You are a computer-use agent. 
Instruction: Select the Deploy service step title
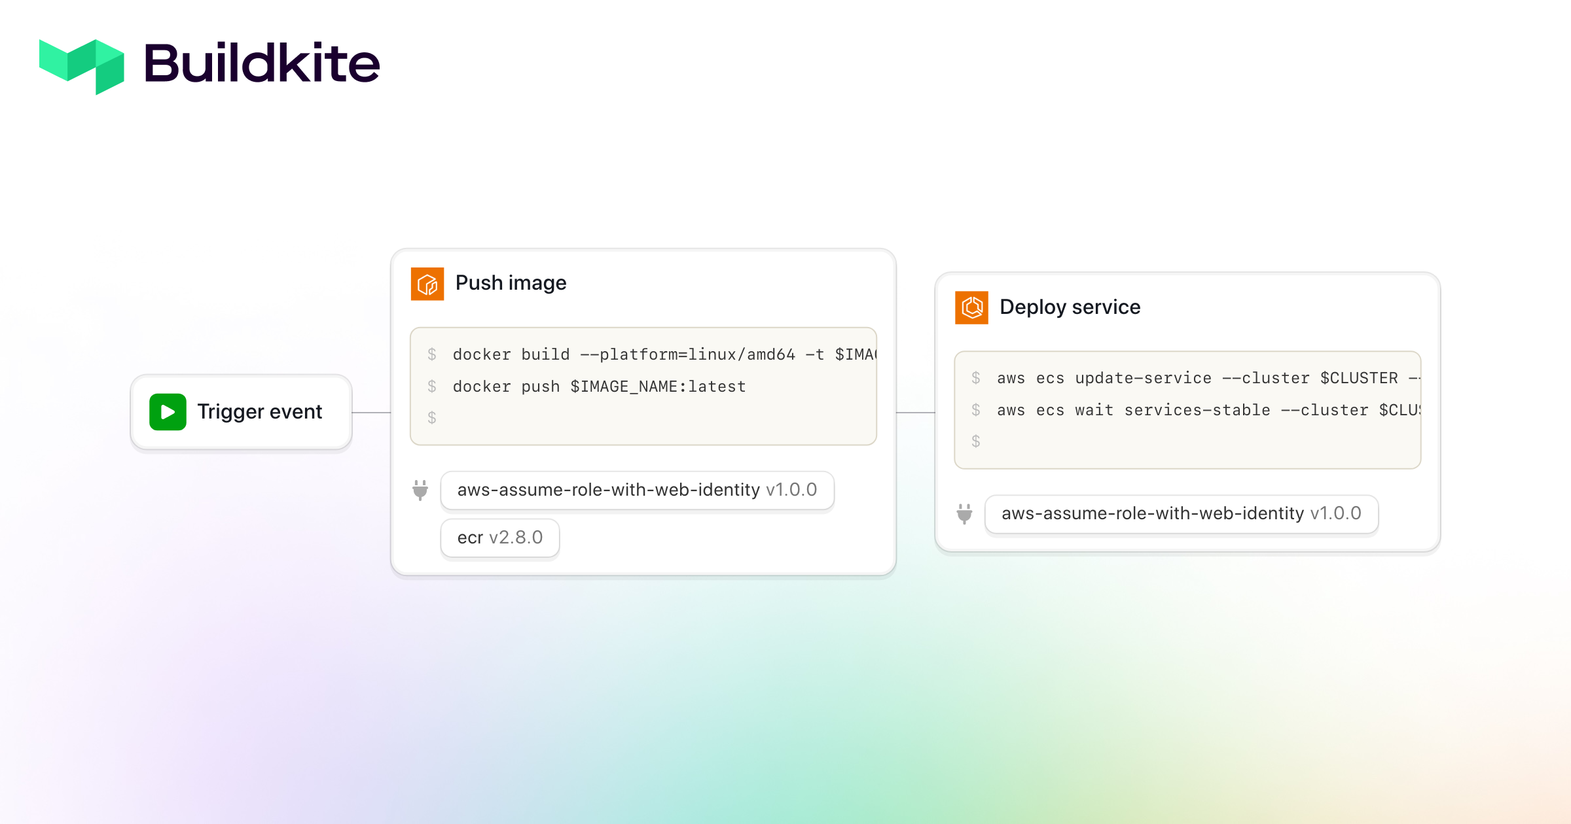1070,307
